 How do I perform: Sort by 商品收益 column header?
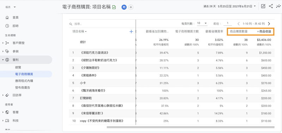coord(264,31)
